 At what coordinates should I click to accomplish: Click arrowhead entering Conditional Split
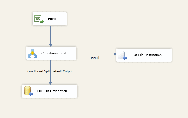click(51, 45)
